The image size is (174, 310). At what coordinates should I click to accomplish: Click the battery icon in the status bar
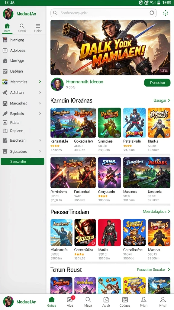click(x=159, y=2)
